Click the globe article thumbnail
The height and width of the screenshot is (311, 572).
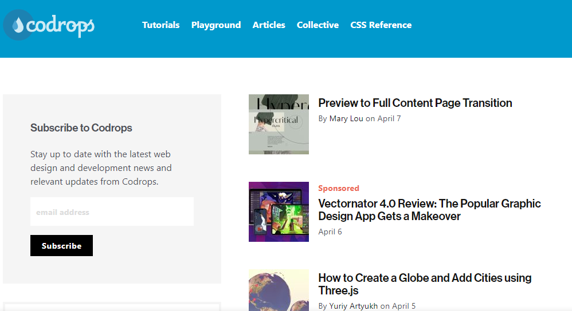pos(279,290)
